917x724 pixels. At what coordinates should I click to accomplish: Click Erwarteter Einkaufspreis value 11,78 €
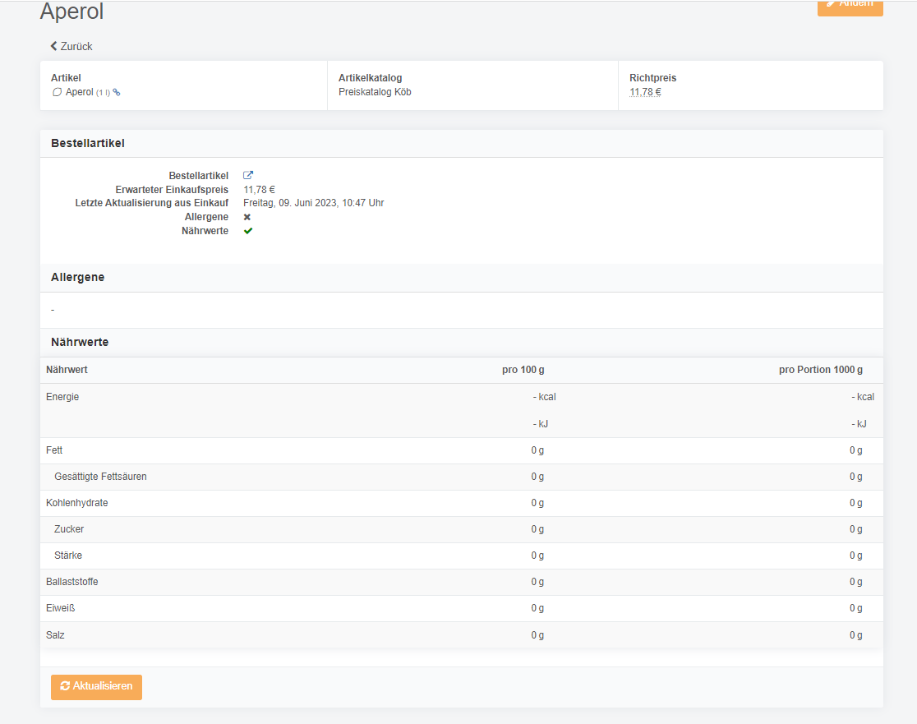tap(259, 190)
